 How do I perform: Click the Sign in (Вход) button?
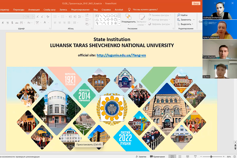click(x=196, y=3)
